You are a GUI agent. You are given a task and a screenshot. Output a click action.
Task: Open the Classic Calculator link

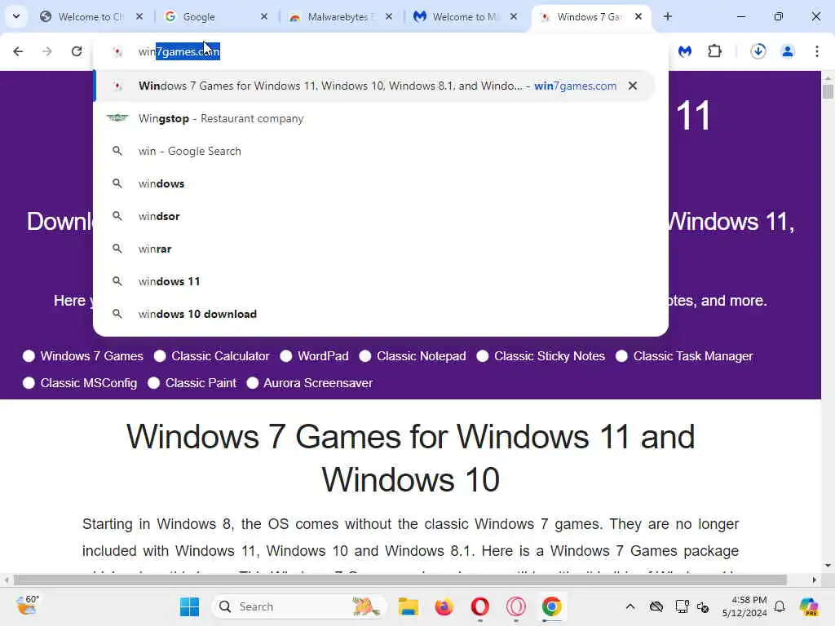pyautogui.click(x=220, y=356)
